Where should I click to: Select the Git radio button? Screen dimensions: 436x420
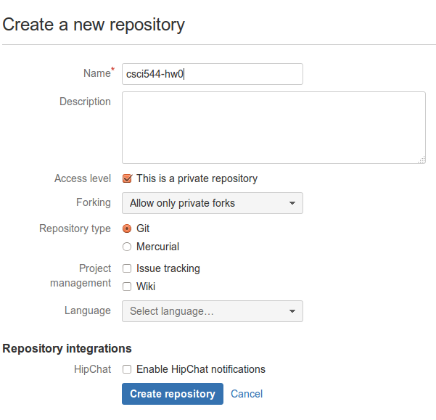pos(127,228)
